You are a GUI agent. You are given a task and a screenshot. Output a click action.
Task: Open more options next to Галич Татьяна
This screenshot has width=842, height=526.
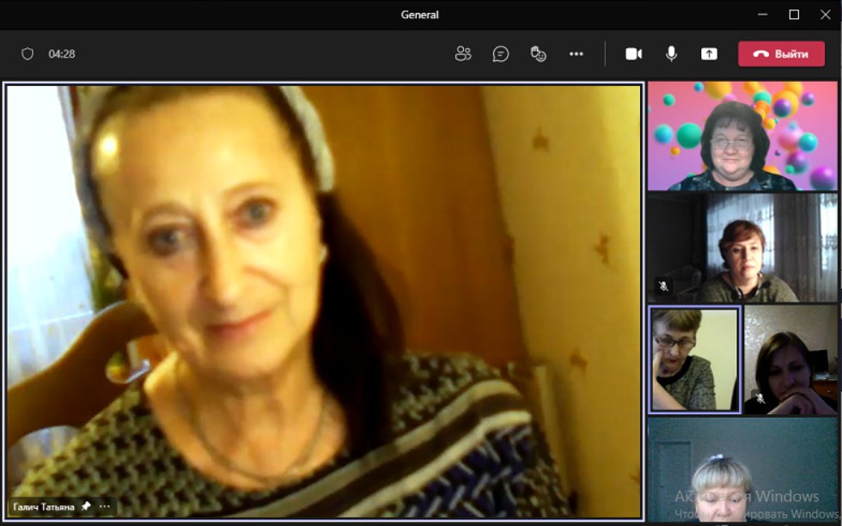(x=105, y=507)
